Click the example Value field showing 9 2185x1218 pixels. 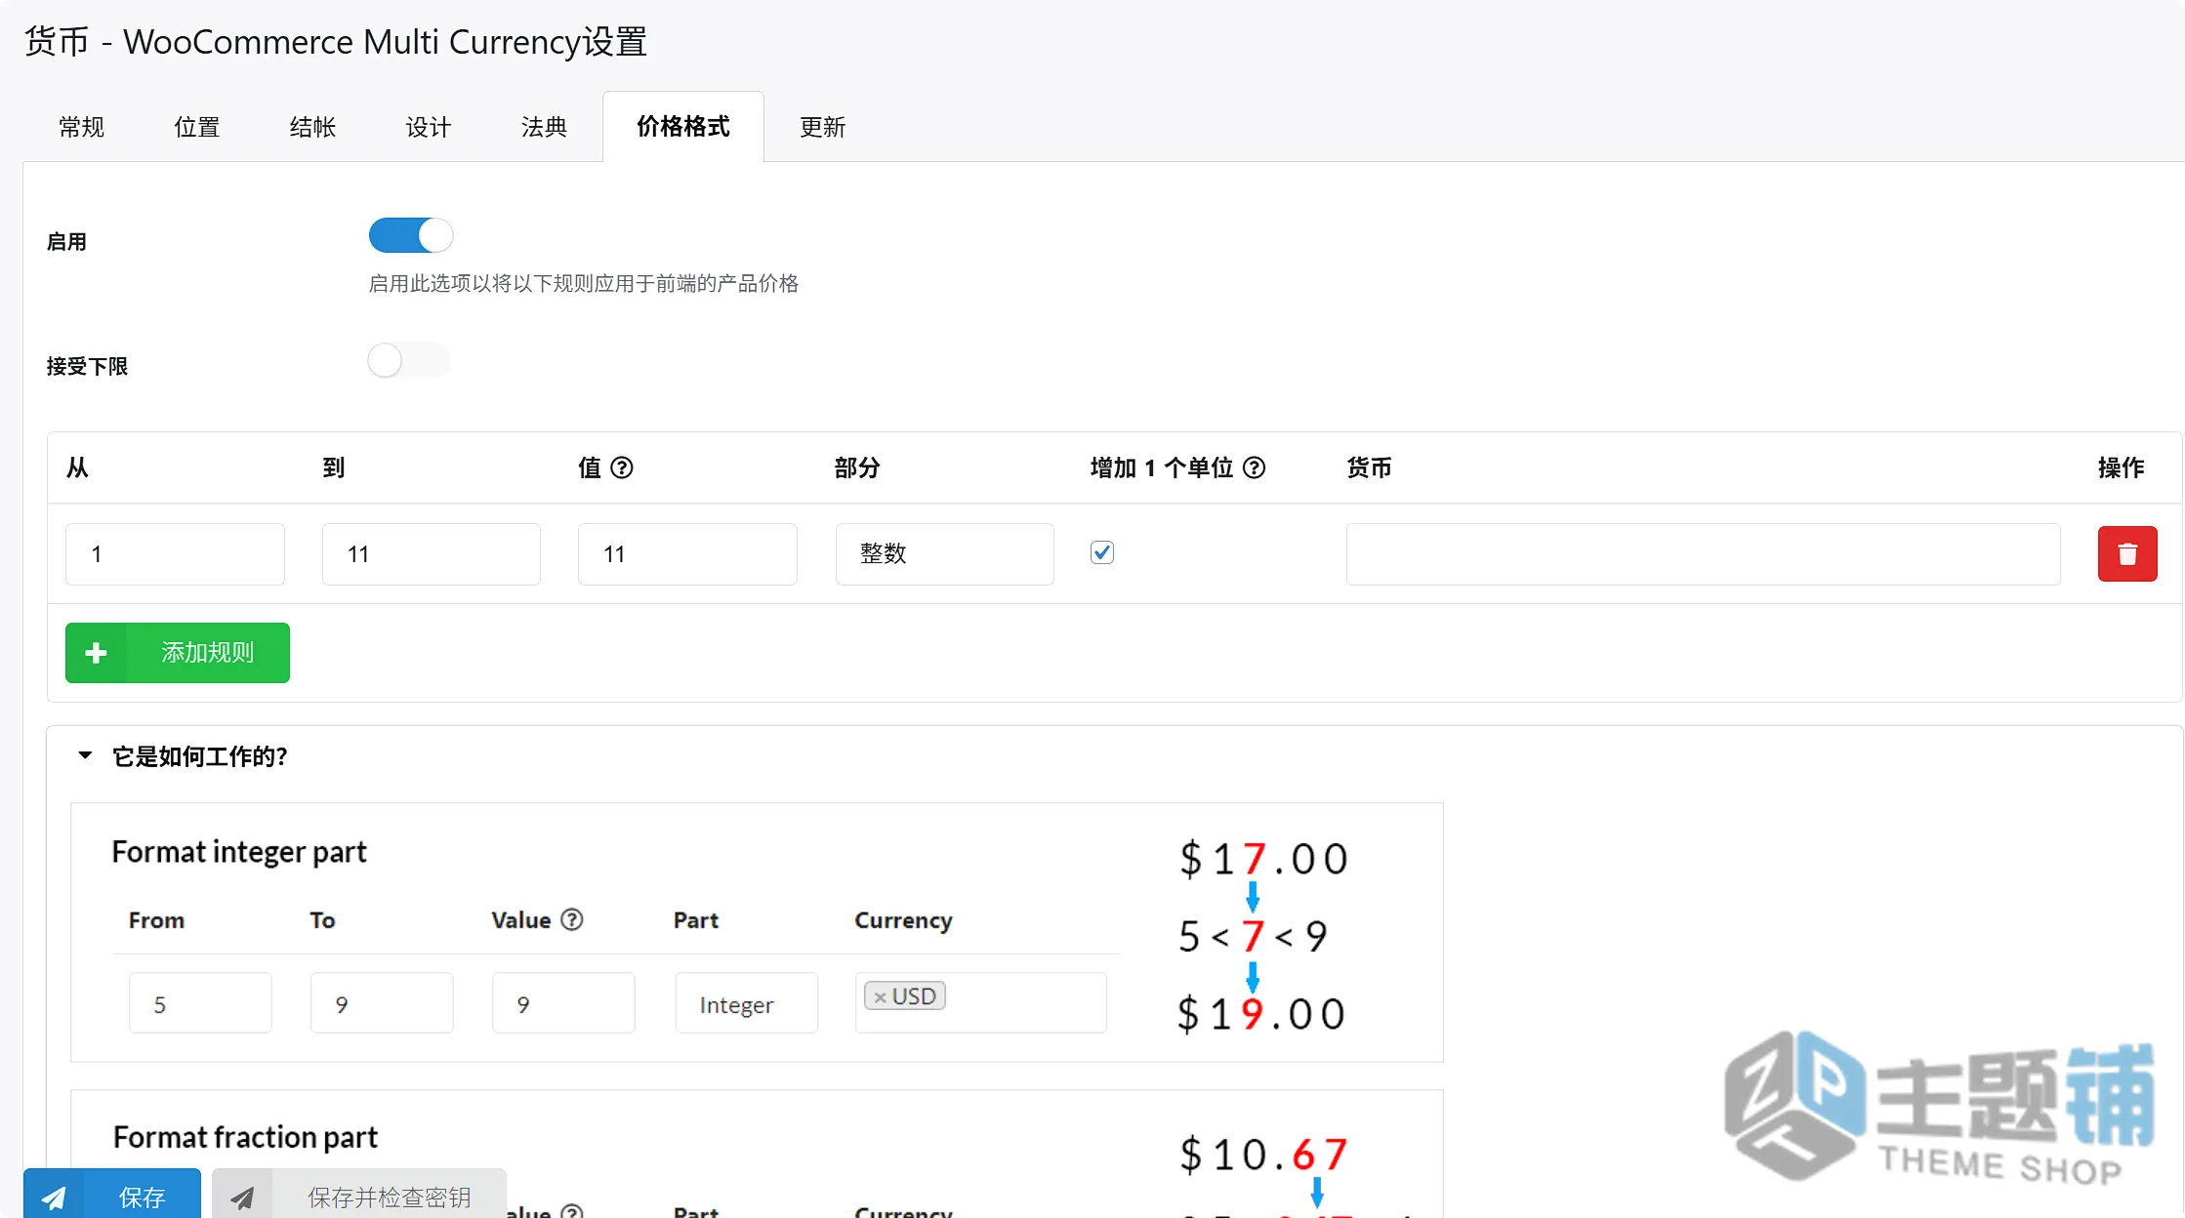pos(563,1003)
